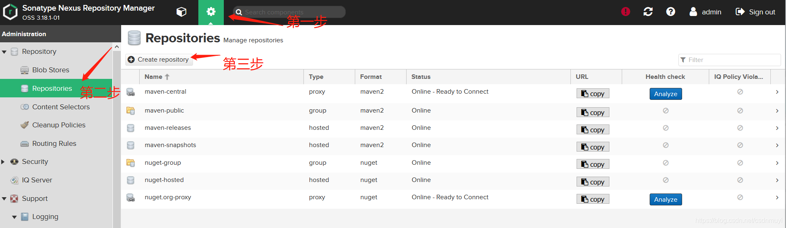Copy URL of nuget-group
The image size is (786, 228).
(593, 164)
